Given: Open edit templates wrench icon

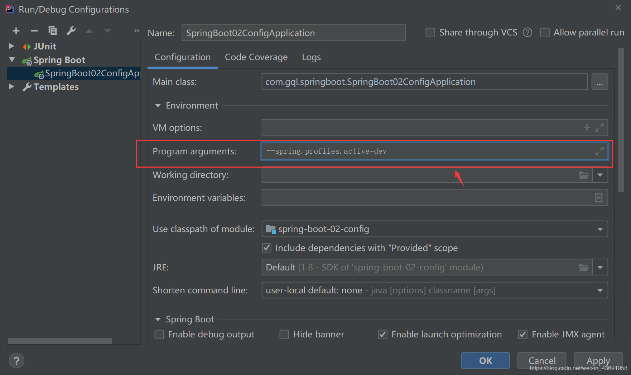Looking at the screenshot, I should pos(71,31).
